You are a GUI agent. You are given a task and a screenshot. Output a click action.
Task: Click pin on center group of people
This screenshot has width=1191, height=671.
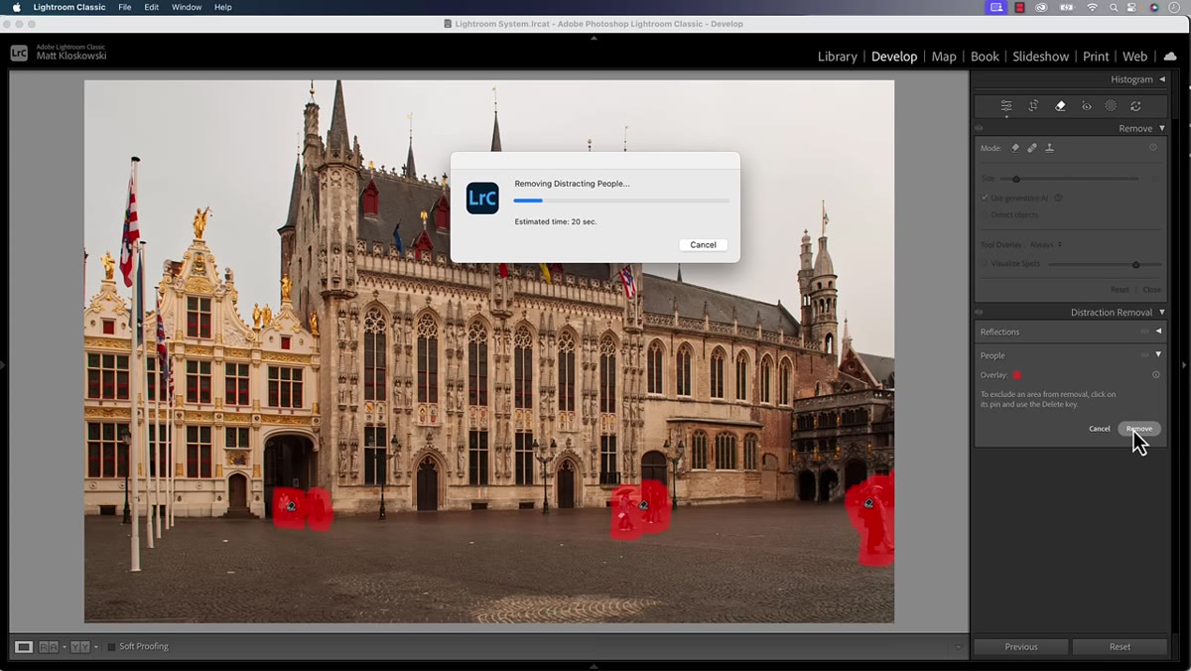coord(643,504)
